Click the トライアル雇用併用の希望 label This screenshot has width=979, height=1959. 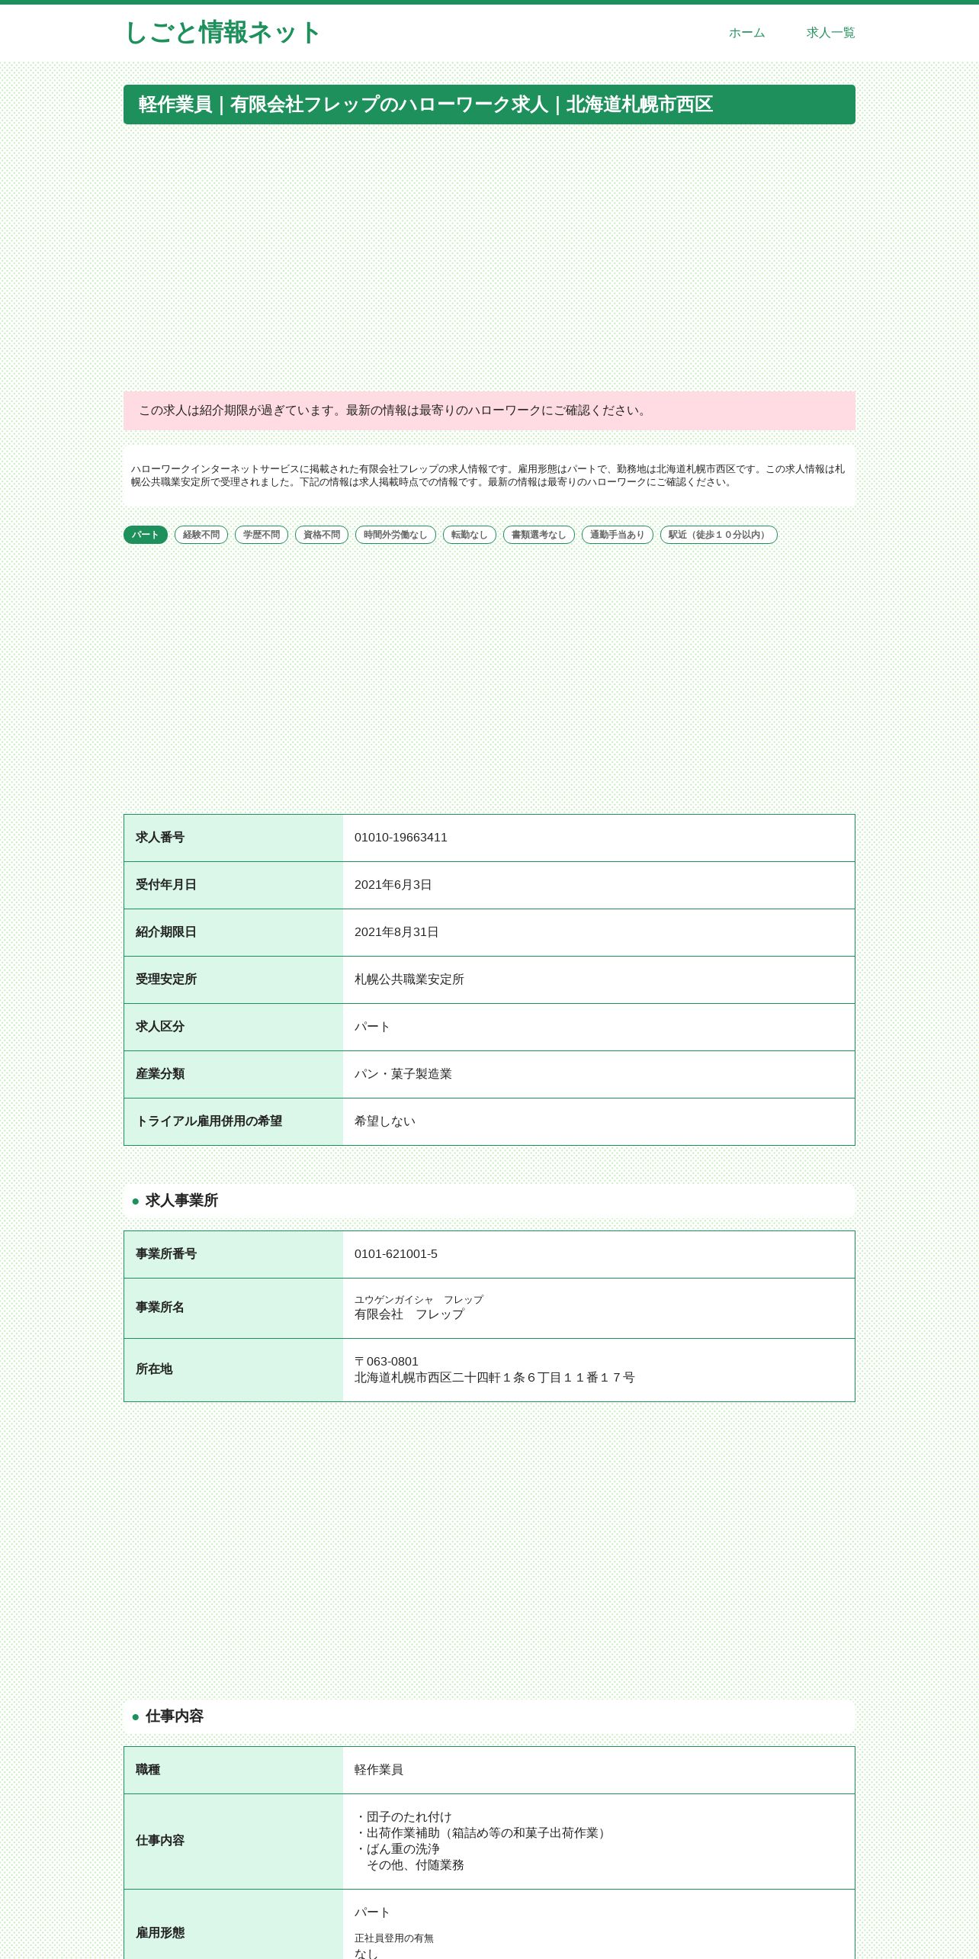tap(209, 1121)
